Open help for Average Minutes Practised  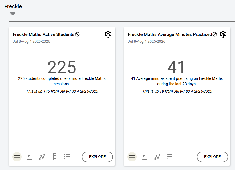(215, 34)
